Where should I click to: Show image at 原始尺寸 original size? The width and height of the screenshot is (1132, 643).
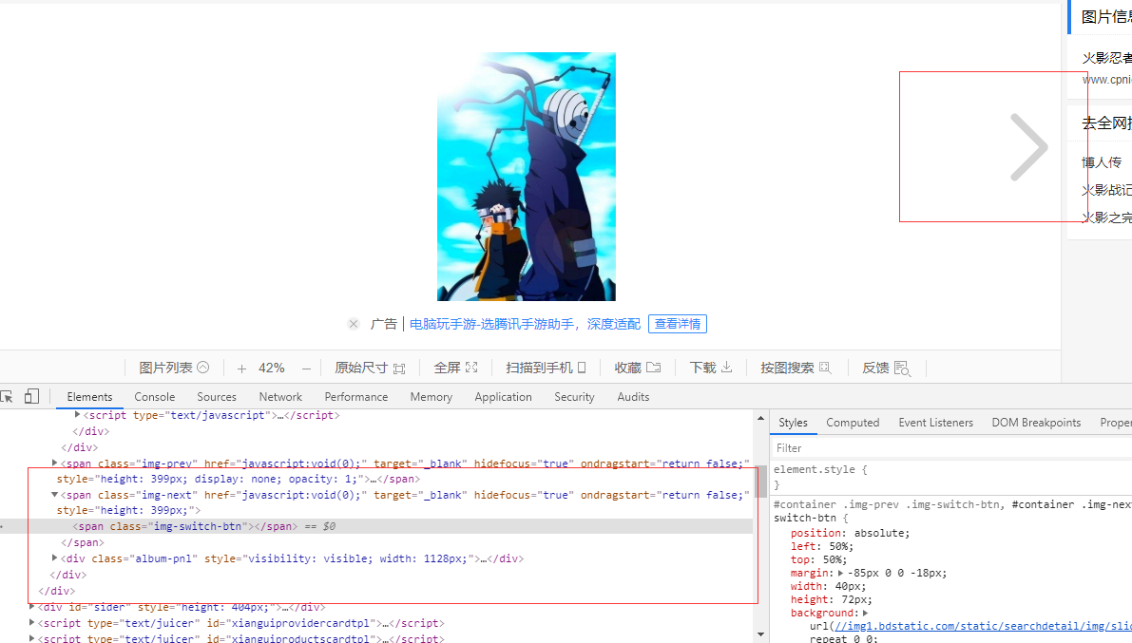point(370,369)
